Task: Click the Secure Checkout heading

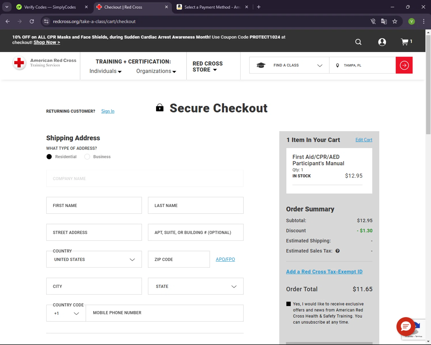Action: (x=218, y=108)
